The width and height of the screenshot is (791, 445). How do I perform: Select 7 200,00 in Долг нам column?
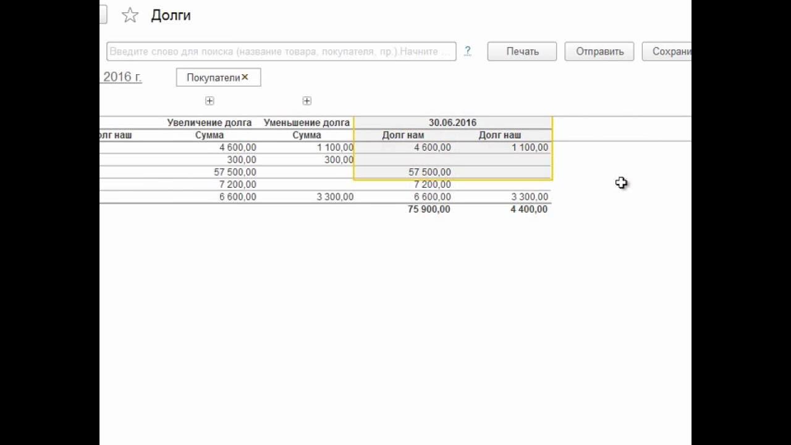(x=432, y=184)
